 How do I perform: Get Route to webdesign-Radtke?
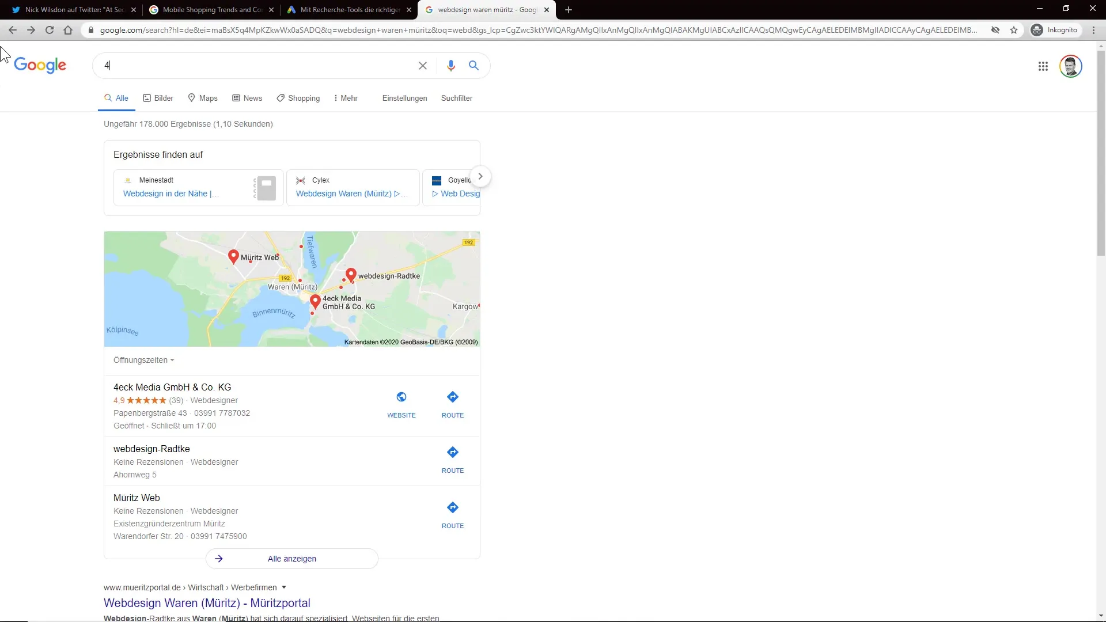453,460
